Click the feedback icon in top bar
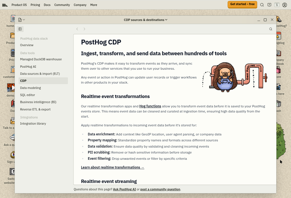This screenshot has height=198, width=291. pyautogui.click(x=269, y=5)
